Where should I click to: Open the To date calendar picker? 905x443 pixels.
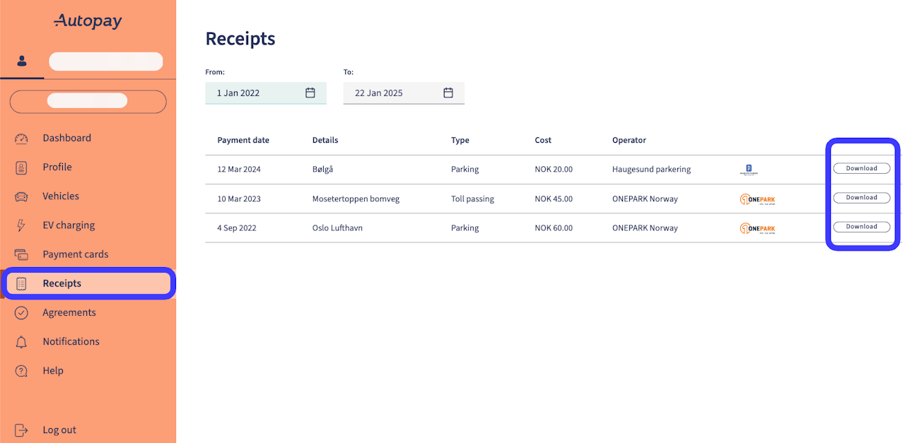click(448, 93)
